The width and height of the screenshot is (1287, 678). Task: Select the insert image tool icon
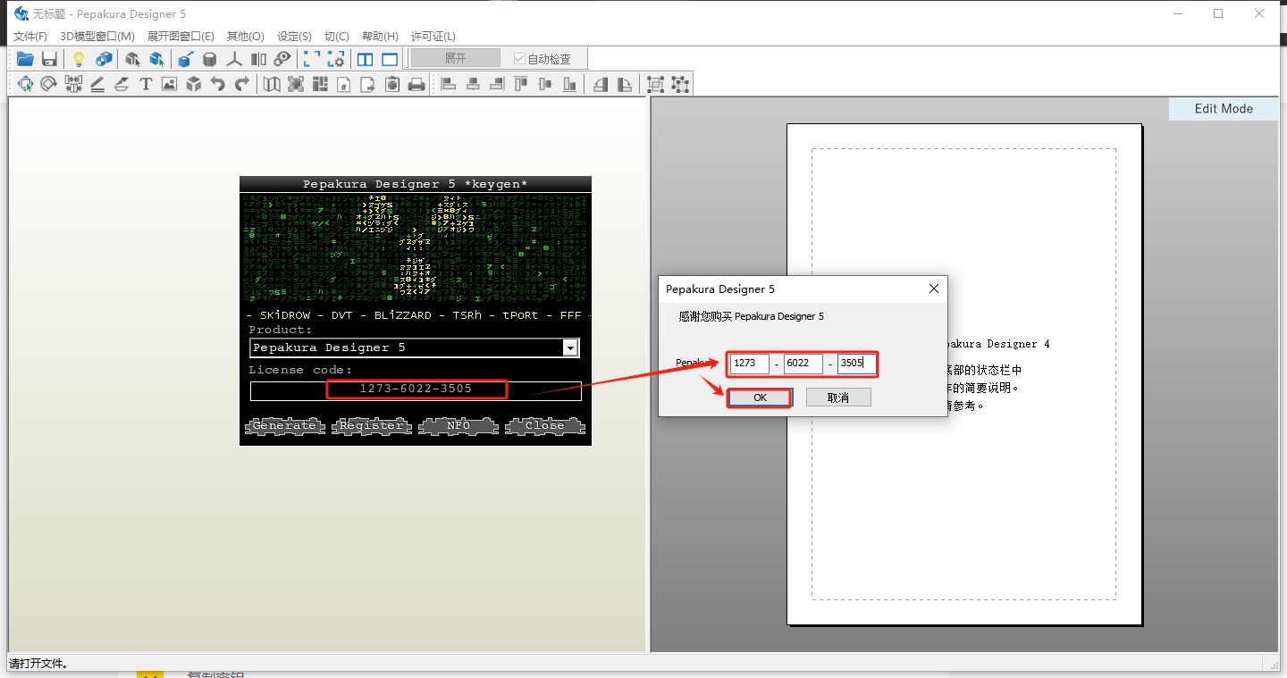coord(169,84)
